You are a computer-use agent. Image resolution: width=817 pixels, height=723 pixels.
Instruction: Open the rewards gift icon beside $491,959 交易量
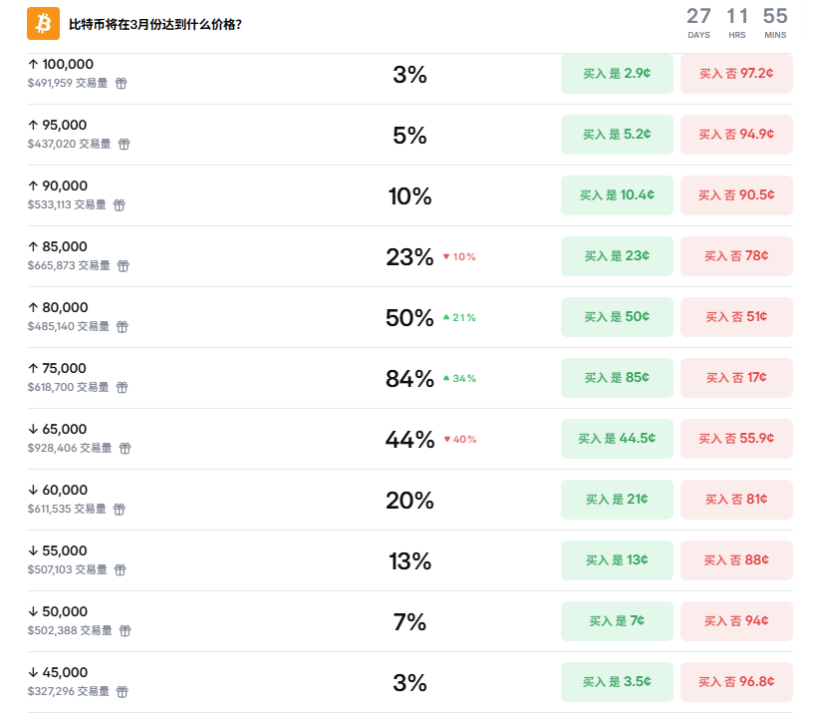tap(121, 84)
